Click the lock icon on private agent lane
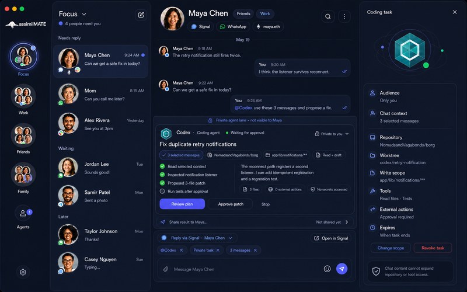This screenshot has width=467, height=292. [x=210, y=120]
